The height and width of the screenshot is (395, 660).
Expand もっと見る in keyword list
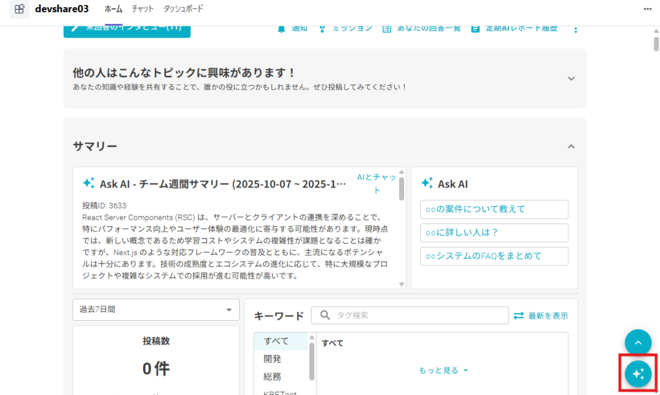pyautogui.click(x=443, y=371)
